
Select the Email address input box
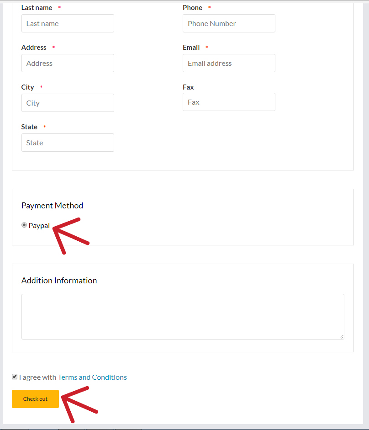(229, 63)
